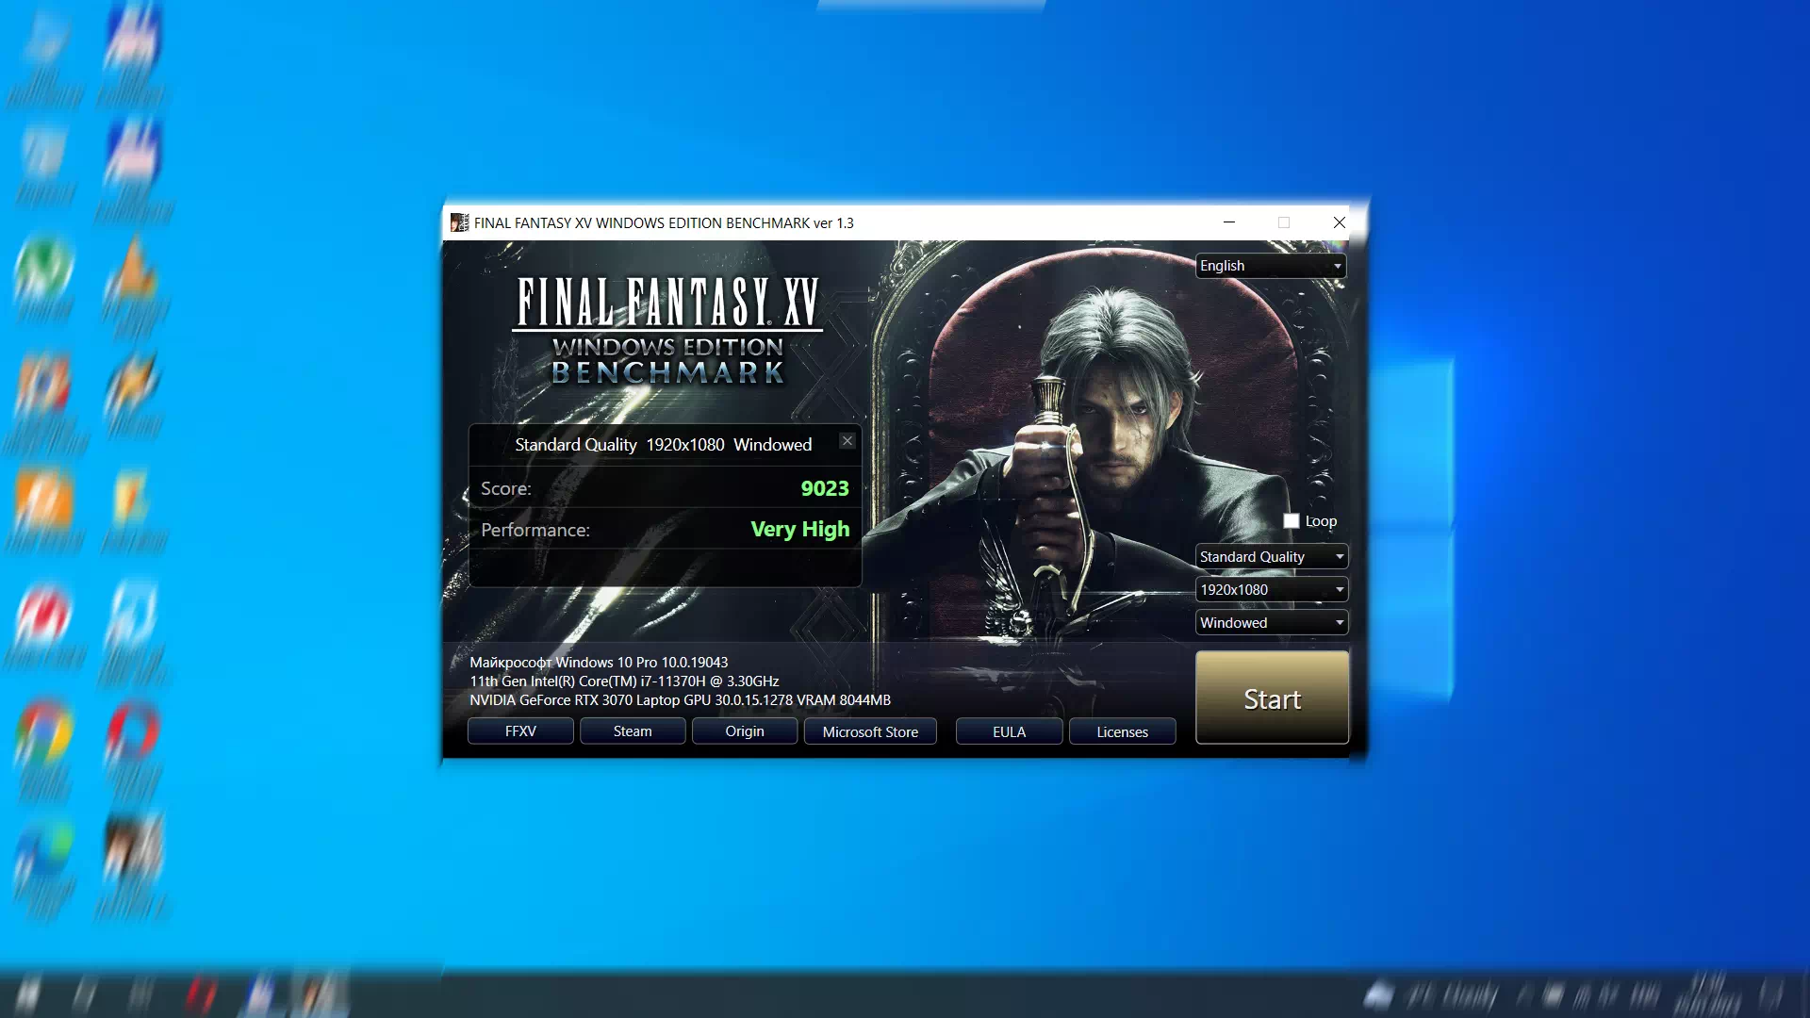Enable the Loop checkbox
This screenshot has width=1810, height=1018.
(x=1292, y=519)
